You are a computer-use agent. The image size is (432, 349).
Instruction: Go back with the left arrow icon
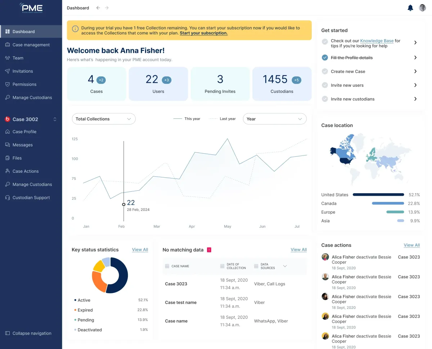click(98, 8)
